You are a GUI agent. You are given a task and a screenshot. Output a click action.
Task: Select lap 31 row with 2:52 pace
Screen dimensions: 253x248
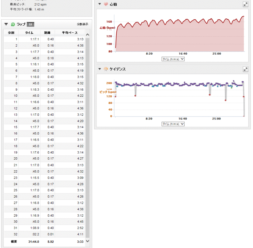(44, 228)
